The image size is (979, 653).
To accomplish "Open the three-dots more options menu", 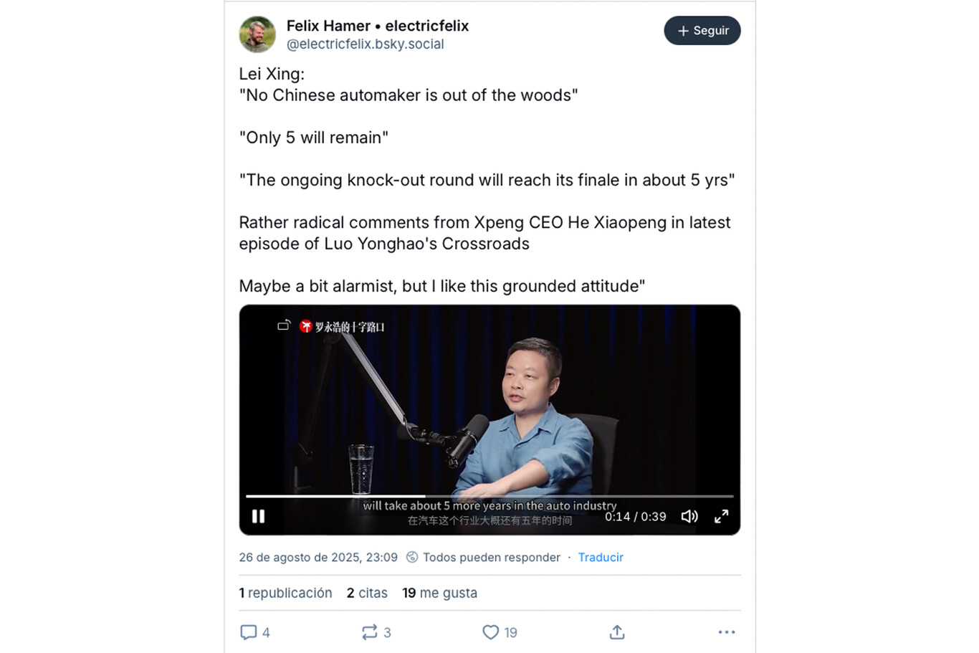I will tap(726, 632).
